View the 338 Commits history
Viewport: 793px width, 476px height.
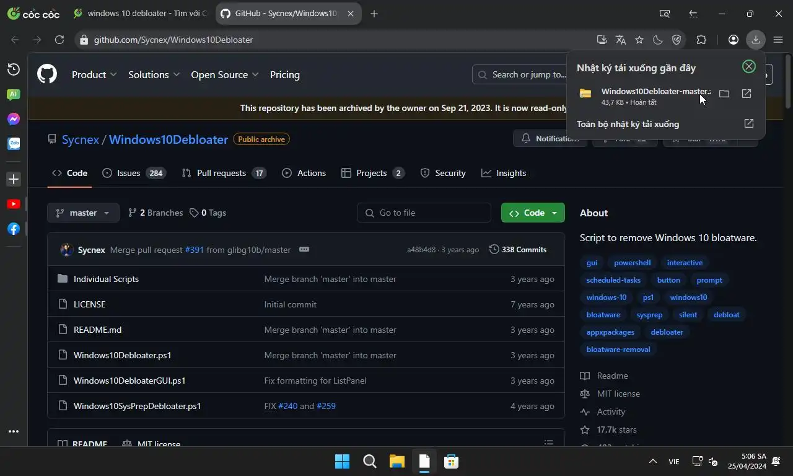(x=518, y=249)
